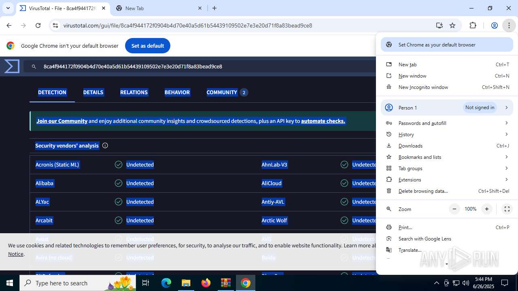The image size is (518, 291).
Task: Switch to the DETECTION tab
Action: point(52,92)
